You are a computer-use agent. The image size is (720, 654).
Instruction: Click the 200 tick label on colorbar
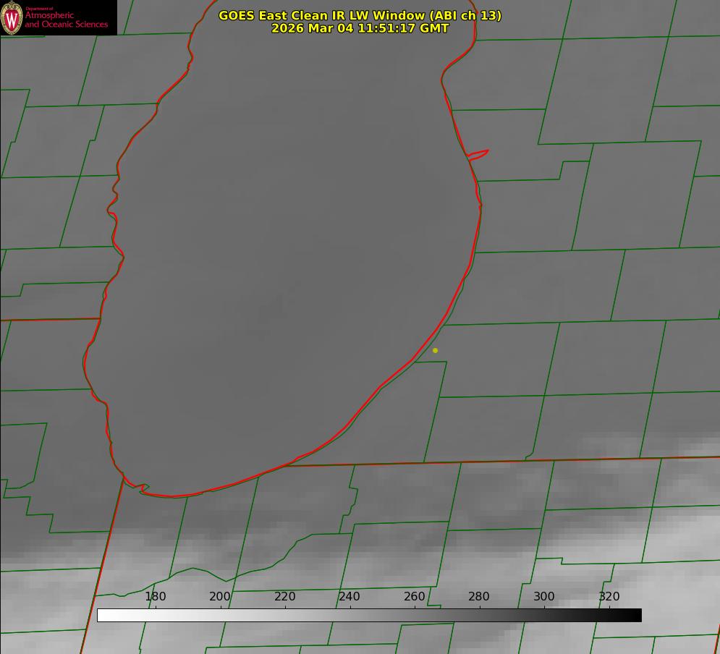(x=220, y=596)
